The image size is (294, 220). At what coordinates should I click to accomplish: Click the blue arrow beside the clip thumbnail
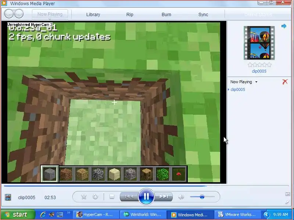click(x=284, y=26)
